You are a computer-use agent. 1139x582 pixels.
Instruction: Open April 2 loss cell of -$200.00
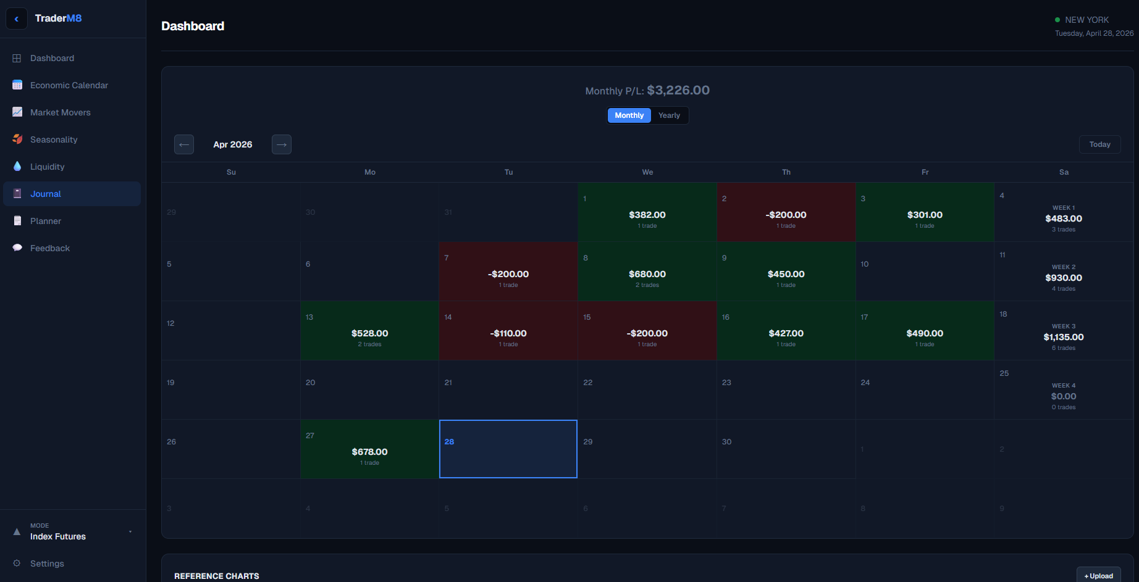786,212
